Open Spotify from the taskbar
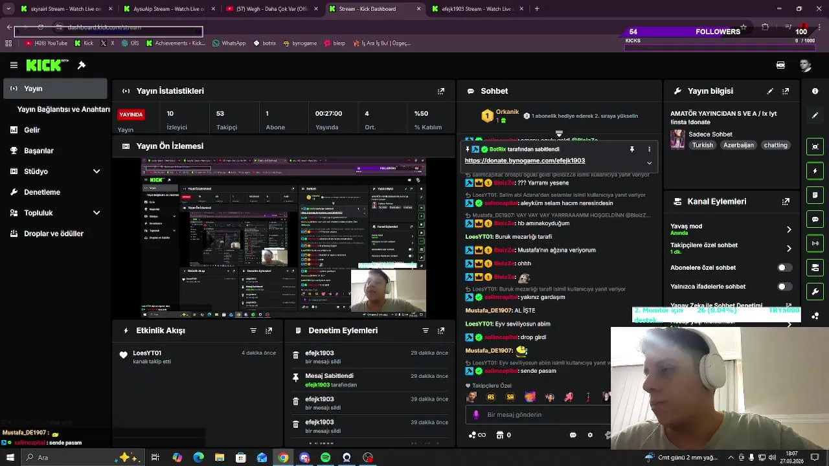 coord(325,458)
